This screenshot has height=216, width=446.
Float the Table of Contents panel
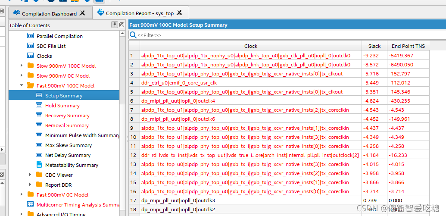tap(122, 25)
